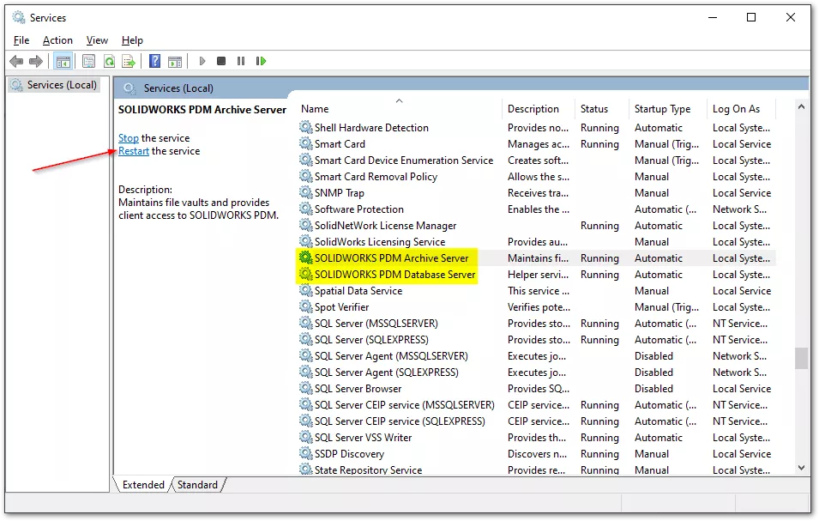Select the SQL Server (MSSQLSERVER) service name
Viewport: 819px width, 521px height.
[x=376, y=323]
